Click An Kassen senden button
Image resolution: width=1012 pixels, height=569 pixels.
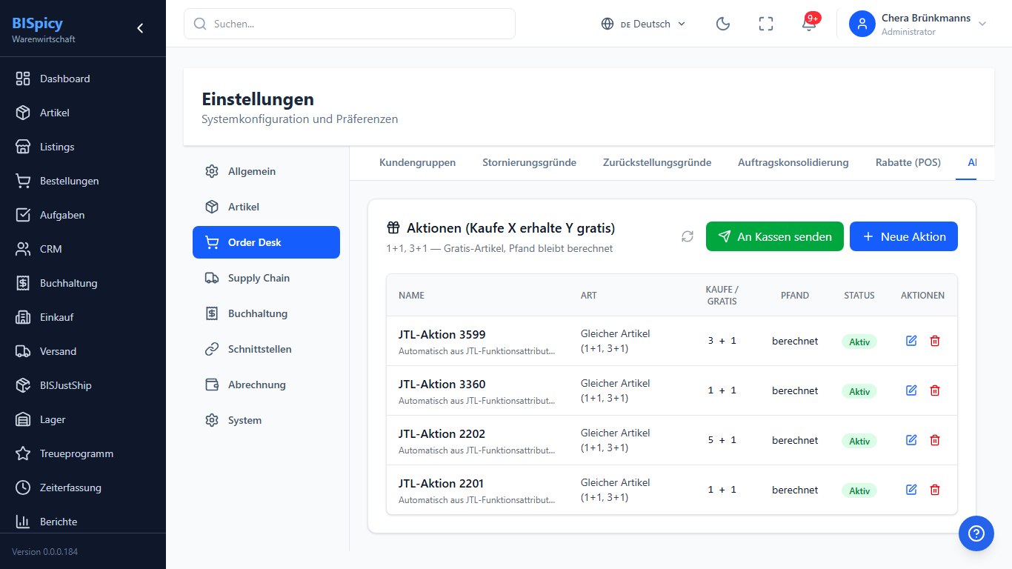tap(775, 236)
